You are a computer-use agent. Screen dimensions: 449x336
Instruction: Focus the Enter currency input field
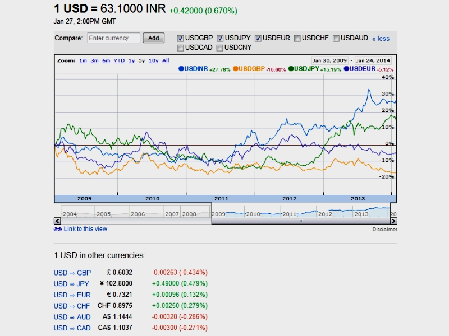pyautogui.click(x=113, y=38)
